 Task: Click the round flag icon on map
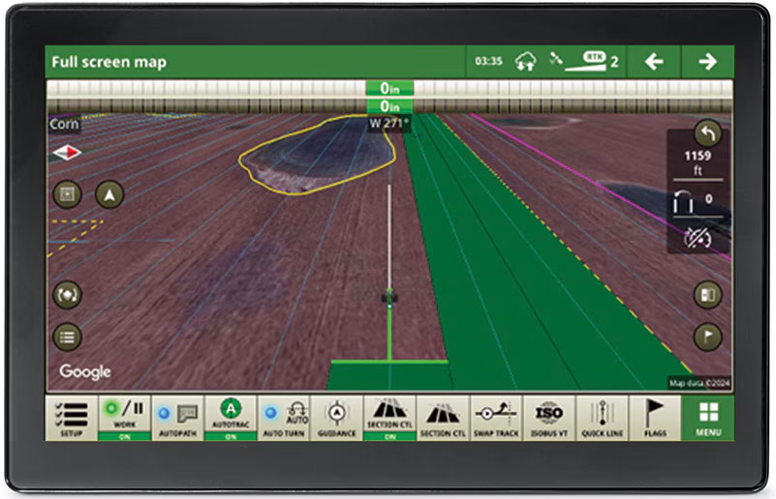pyautogui.click(x=707, y=337)
